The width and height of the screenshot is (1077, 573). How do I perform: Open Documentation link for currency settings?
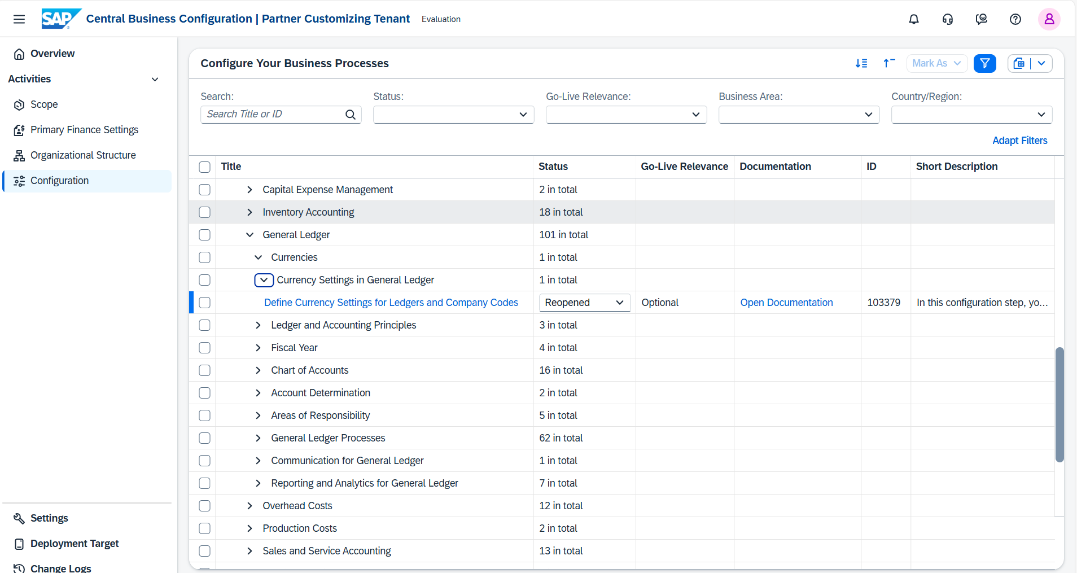coord(786,303)
